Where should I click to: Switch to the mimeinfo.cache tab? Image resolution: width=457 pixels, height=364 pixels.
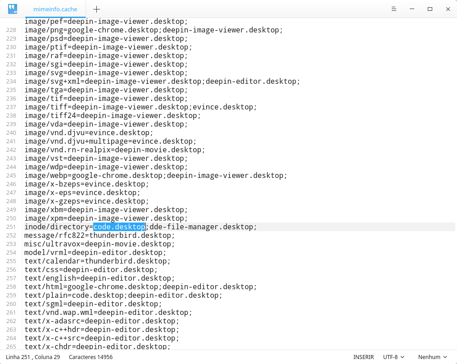point(55,9)
